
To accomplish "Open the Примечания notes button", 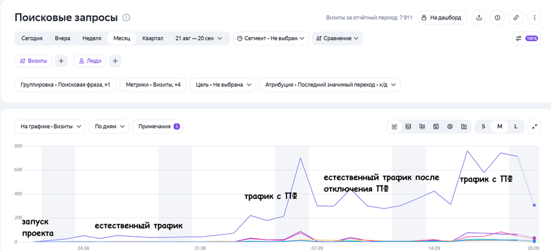I will coord(158,127).
